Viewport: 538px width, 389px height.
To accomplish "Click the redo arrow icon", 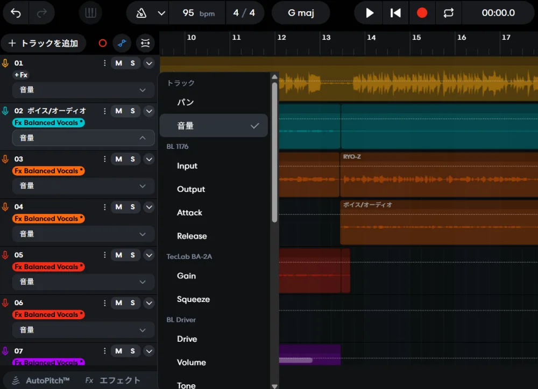I will (x=42, y=13).
